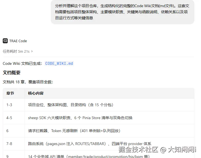Click the user prompt message bubble

tap(122, 12)
